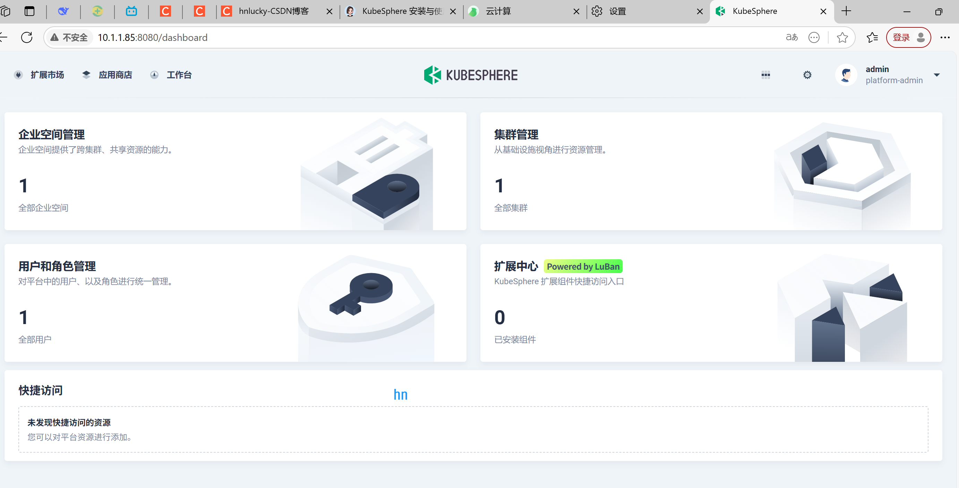The image size is (959, 488).
Task: Open browser settings and more menu
Action: coord(945,37)
